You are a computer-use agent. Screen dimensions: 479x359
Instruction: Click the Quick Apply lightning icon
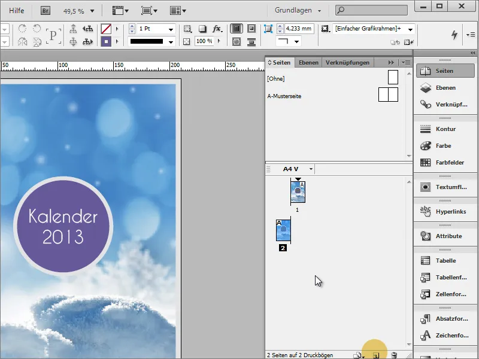tap(454, 35)
